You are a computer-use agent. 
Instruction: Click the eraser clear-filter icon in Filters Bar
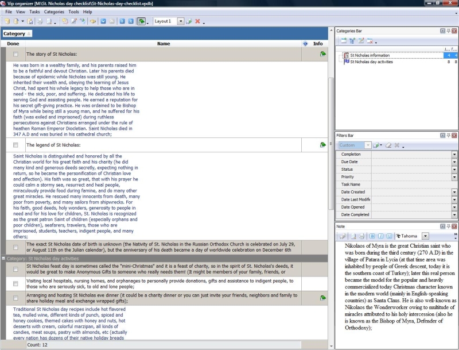coord(388,145)
